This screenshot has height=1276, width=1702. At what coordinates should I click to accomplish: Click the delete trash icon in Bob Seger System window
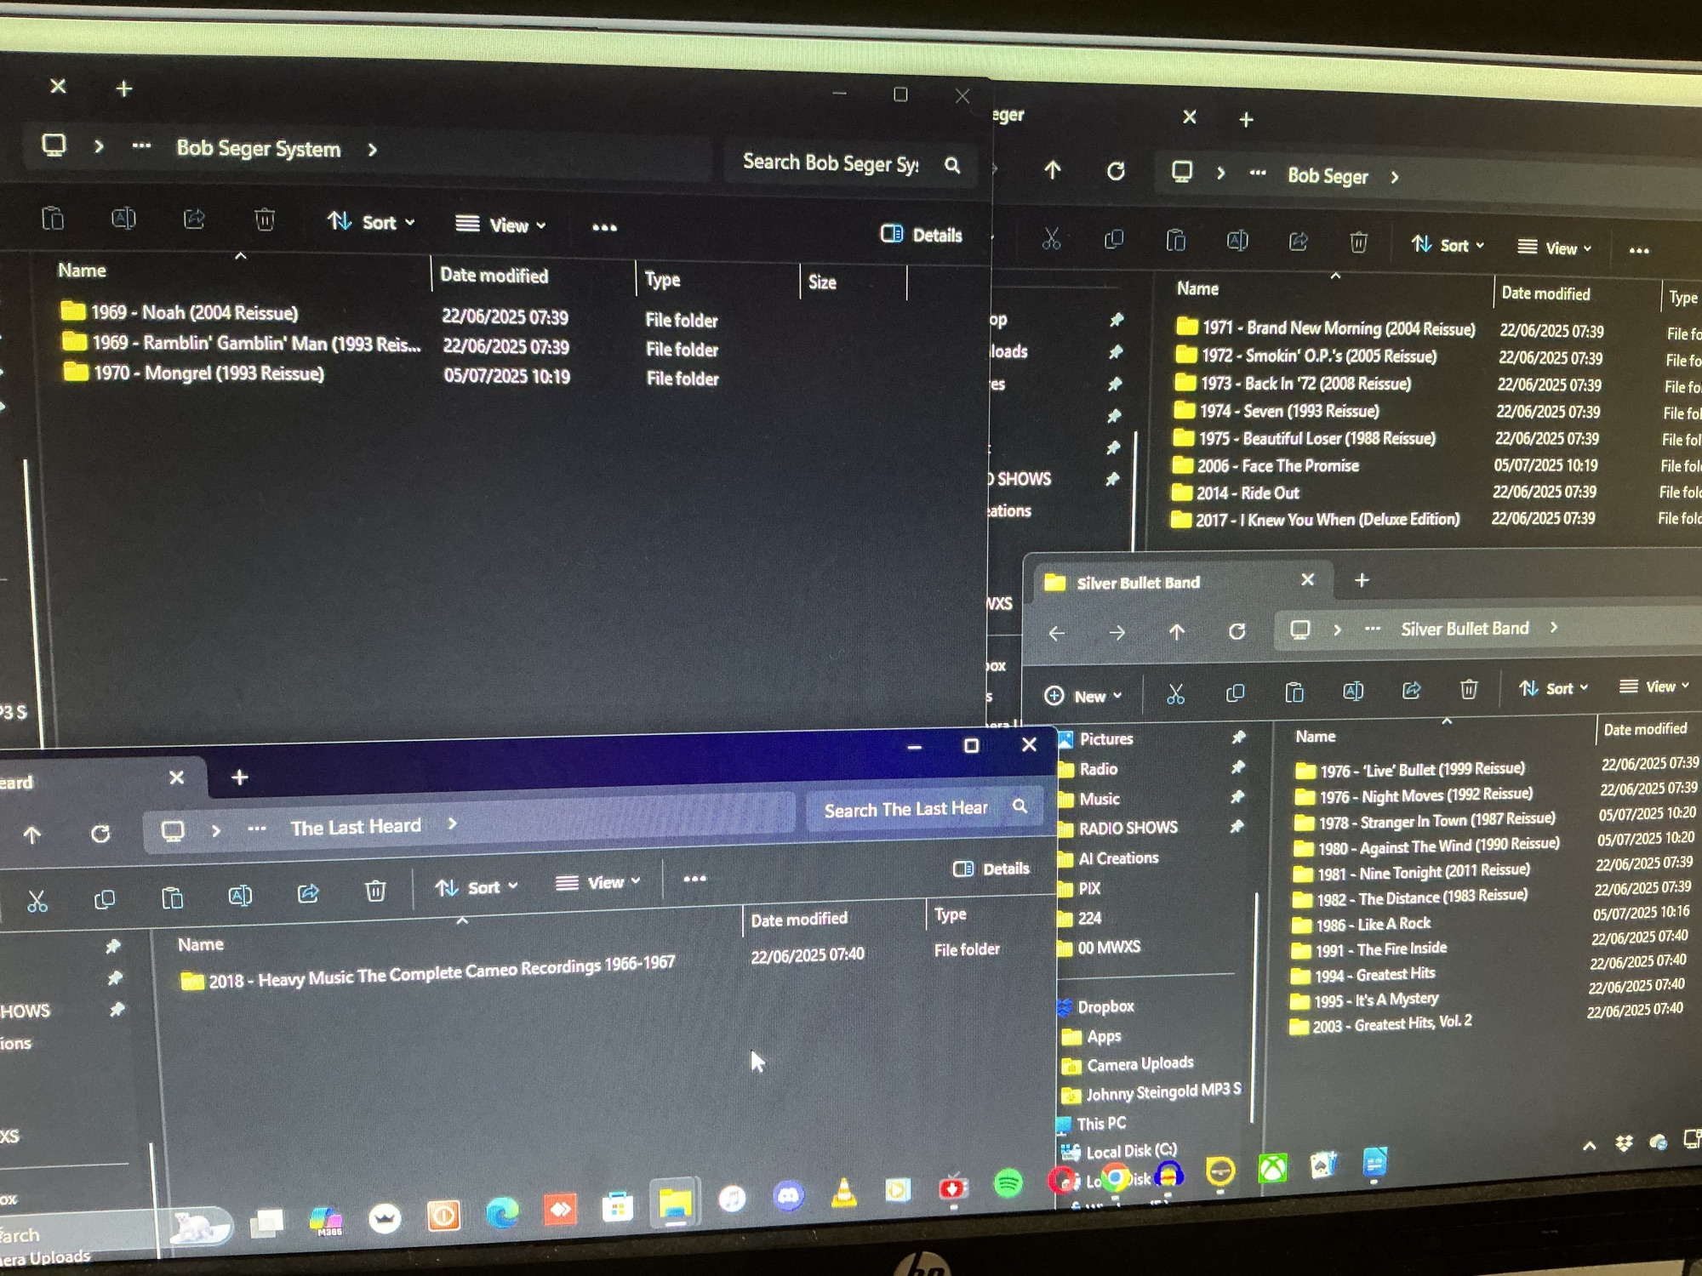265,219
